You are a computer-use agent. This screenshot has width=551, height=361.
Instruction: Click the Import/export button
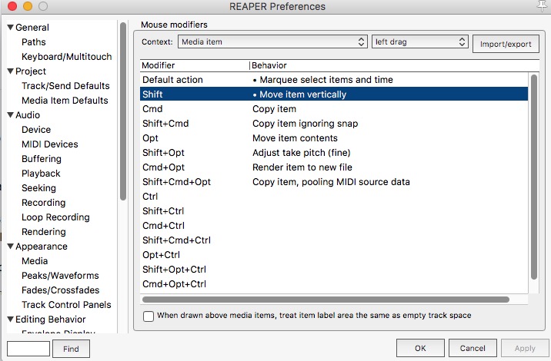(506, 44)
